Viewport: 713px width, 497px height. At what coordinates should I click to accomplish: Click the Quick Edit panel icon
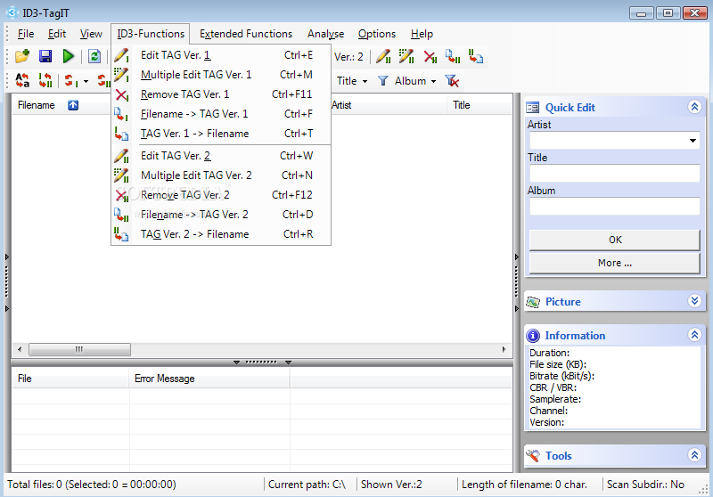tap(532, 108)
